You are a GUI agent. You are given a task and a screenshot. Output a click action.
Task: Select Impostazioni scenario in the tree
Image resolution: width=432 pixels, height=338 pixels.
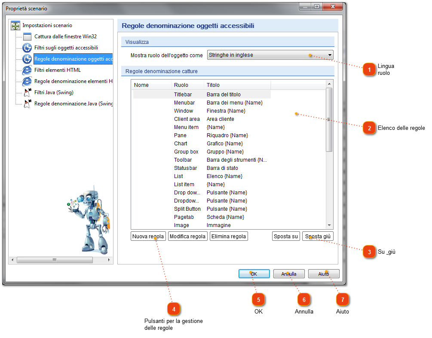tap(47, 25)
